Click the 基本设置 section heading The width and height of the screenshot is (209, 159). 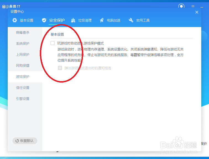pyautogui.click(x=57, y=35)
